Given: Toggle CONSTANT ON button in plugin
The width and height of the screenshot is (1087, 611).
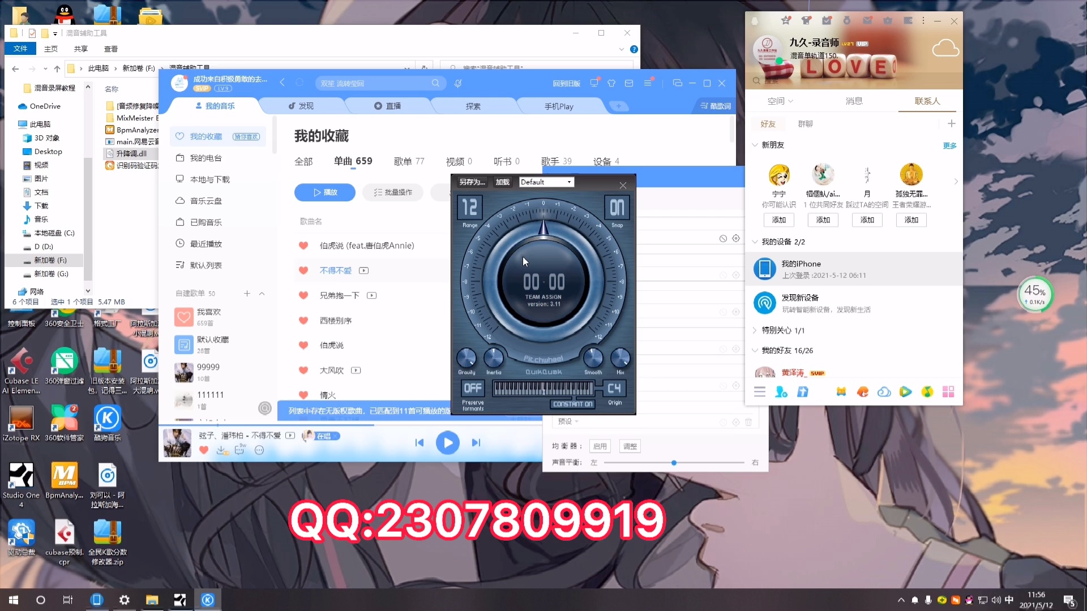Looking at the screenshot, I should click(572, 403).
